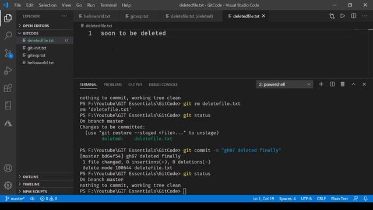Expand the Open Editors section
Image resolution: width=373 pixels, height=210 pixels.
tap(45, 26)
